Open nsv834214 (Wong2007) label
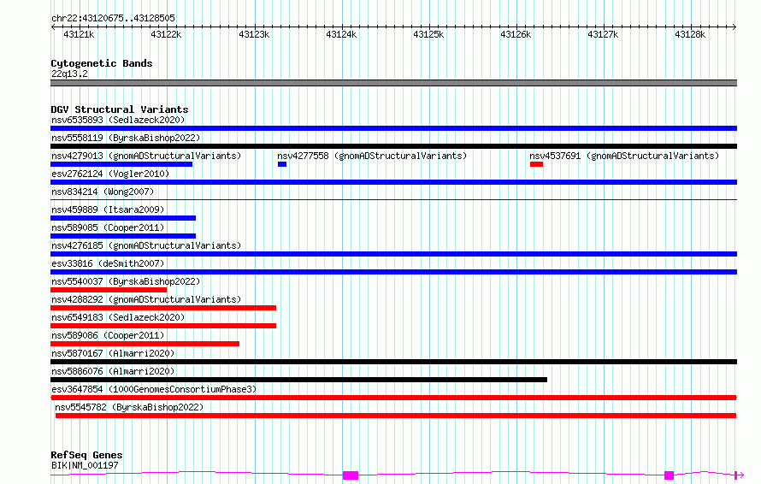Image resolution: width=761 pixels, height=484 pixels. pyautogui.click(x=103, y=192)
